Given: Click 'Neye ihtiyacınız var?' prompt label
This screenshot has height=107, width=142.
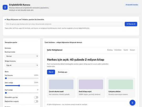Looking at the screenshot, I should coord(25,20).
